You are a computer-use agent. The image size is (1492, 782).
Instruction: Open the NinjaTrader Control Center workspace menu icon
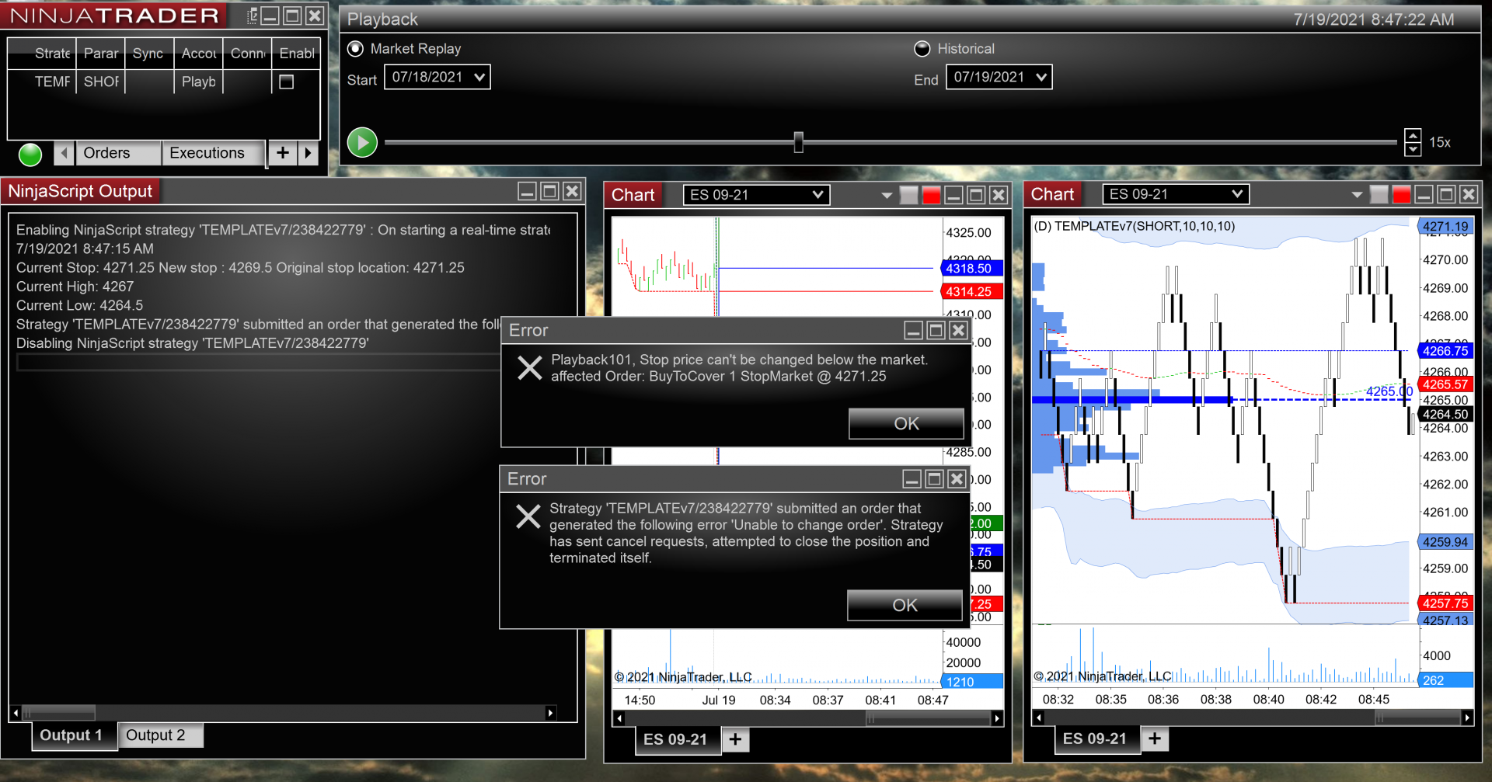tap(252, 16)
